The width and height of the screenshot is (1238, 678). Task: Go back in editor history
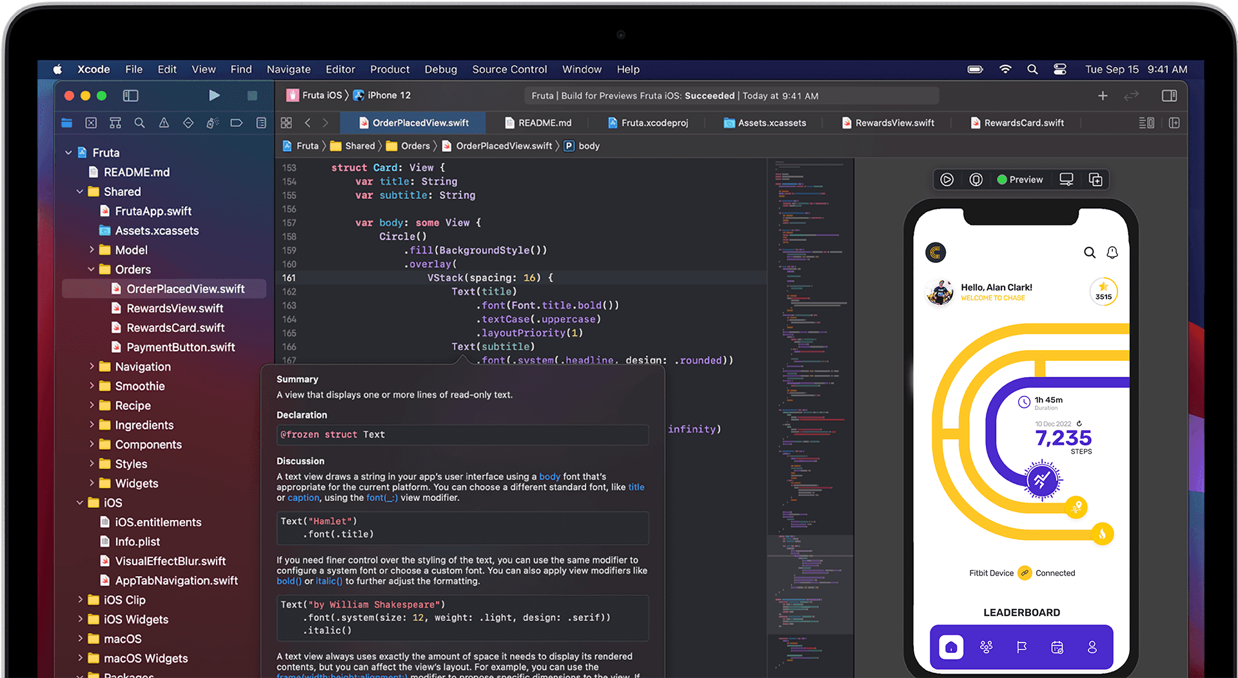click(308, 122)
